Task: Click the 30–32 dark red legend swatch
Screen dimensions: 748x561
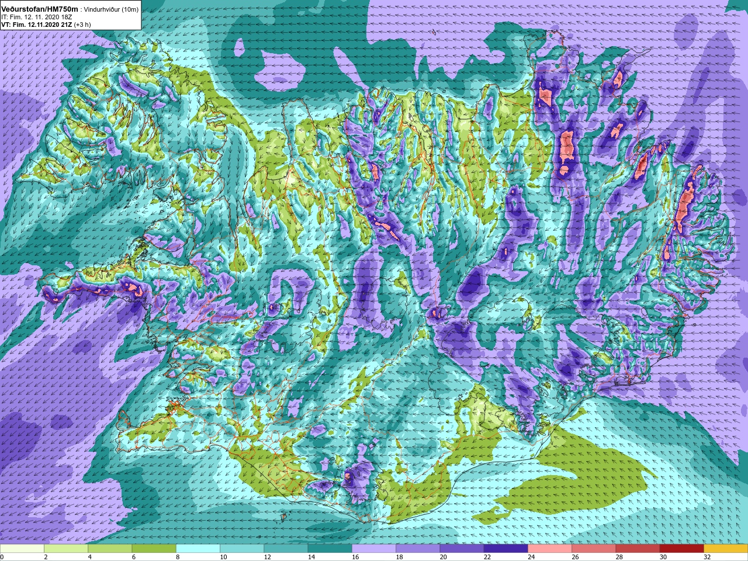Action: click(682, 549)
